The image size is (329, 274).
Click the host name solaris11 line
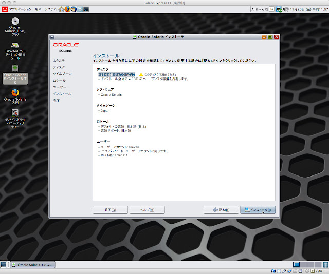[114, 155]
